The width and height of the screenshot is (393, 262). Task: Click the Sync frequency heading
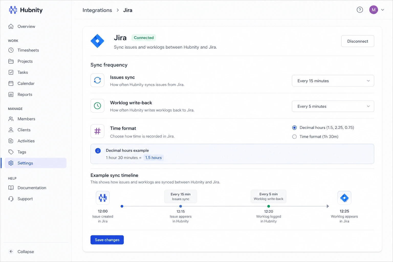(x=109, y=65)
